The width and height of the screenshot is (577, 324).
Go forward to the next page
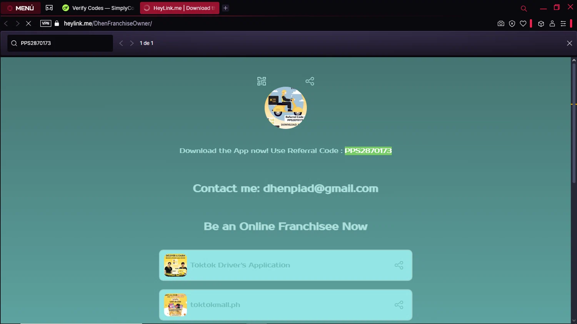pyautogui.click(x=17, y=23)
